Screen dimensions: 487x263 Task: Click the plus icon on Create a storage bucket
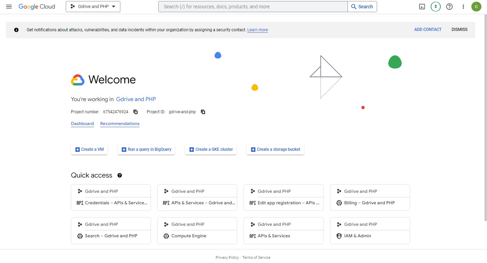(253, 150)
